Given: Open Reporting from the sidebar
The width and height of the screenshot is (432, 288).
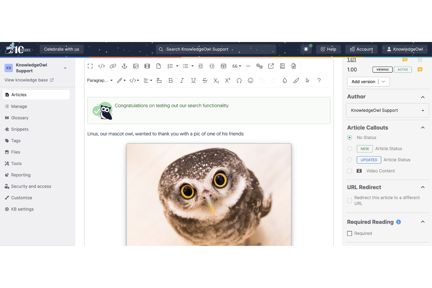Looking at the screenshot, I should 20,175.
